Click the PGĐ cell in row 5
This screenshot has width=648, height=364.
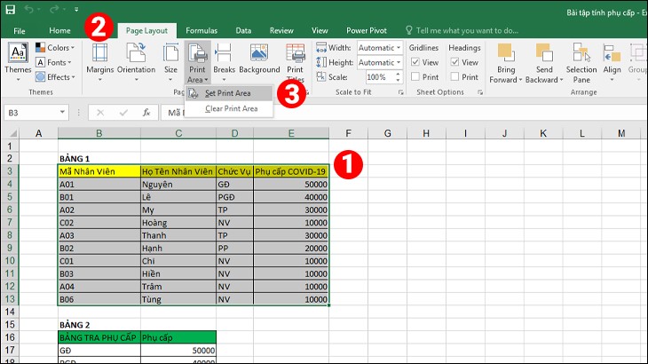[x=234, y=197]
